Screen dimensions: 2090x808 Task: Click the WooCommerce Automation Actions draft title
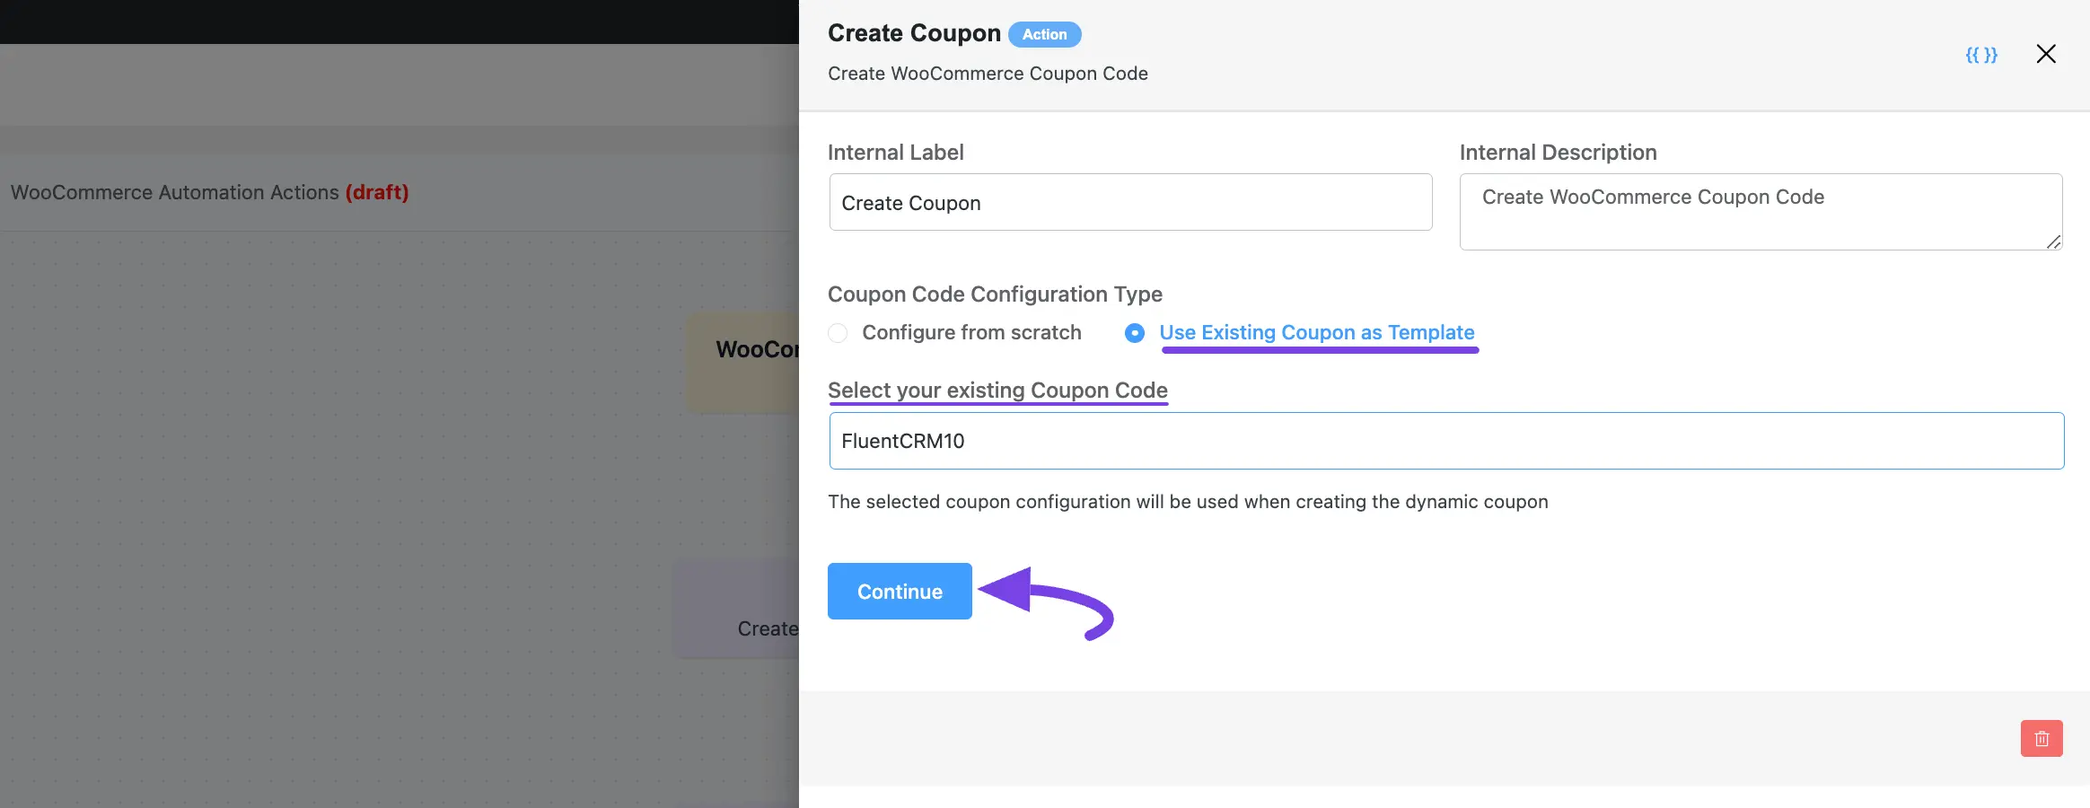click(x=209, y=192)
